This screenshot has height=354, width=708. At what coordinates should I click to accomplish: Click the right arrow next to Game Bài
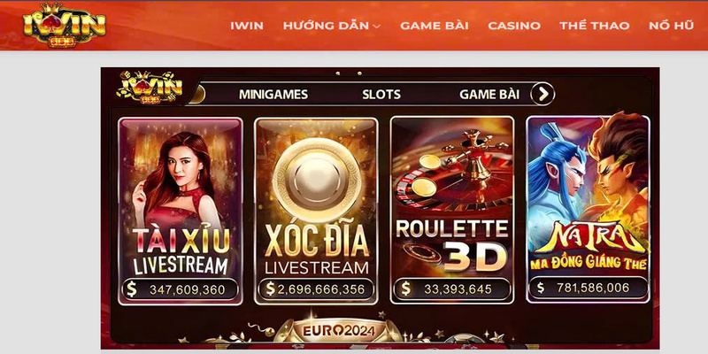point(543,94)
